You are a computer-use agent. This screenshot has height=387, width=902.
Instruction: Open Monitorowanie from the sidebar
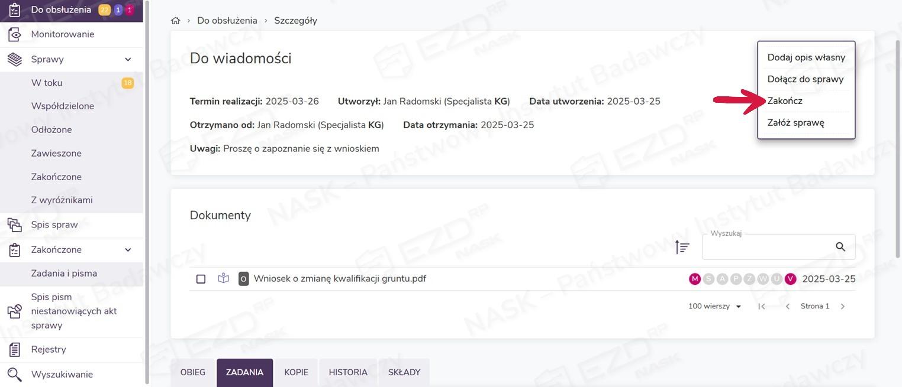pyautogui.click(x=62, y=34)
